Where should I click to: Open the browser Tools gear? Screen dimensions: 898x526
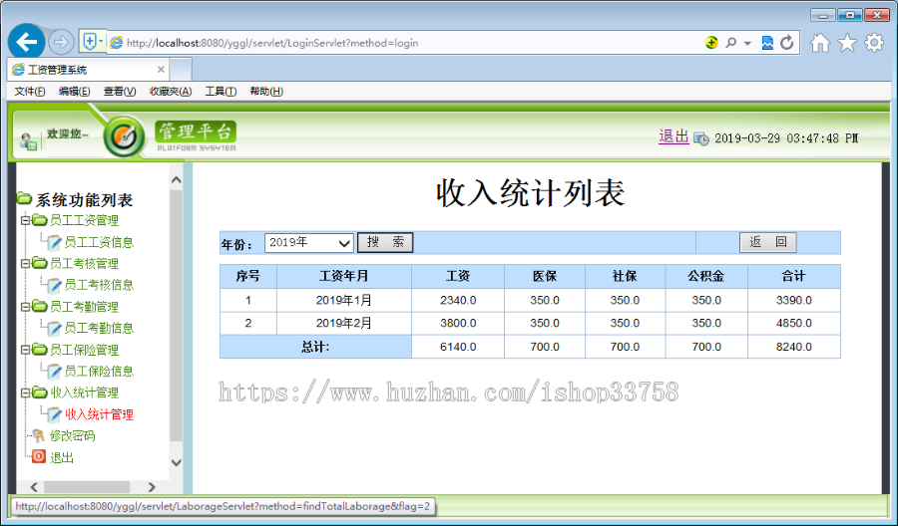[874, 43]
